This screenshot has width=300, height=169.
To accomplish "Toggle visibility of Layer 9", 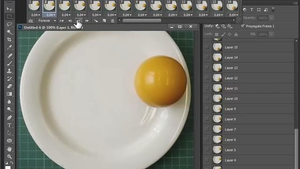I will [207, 108].
